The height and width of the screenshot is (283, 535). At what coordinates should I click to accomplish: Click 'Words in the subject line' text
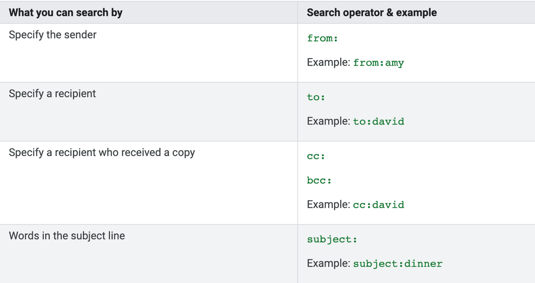67,236
